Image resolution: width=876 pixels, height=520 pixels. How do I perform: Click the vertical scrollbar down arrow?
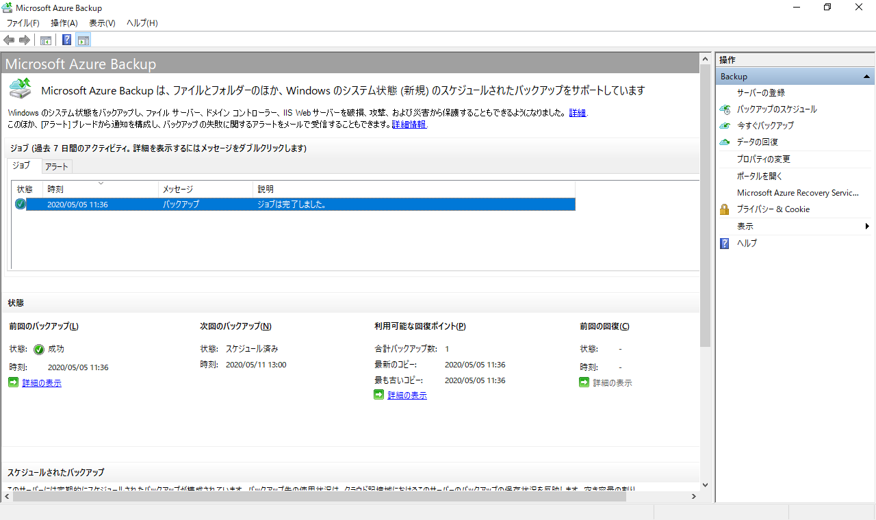click(706, 484)
